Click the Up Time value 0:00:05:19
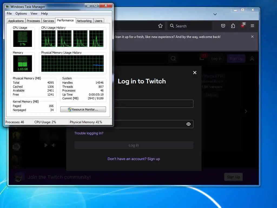 (x=96, y=95)
